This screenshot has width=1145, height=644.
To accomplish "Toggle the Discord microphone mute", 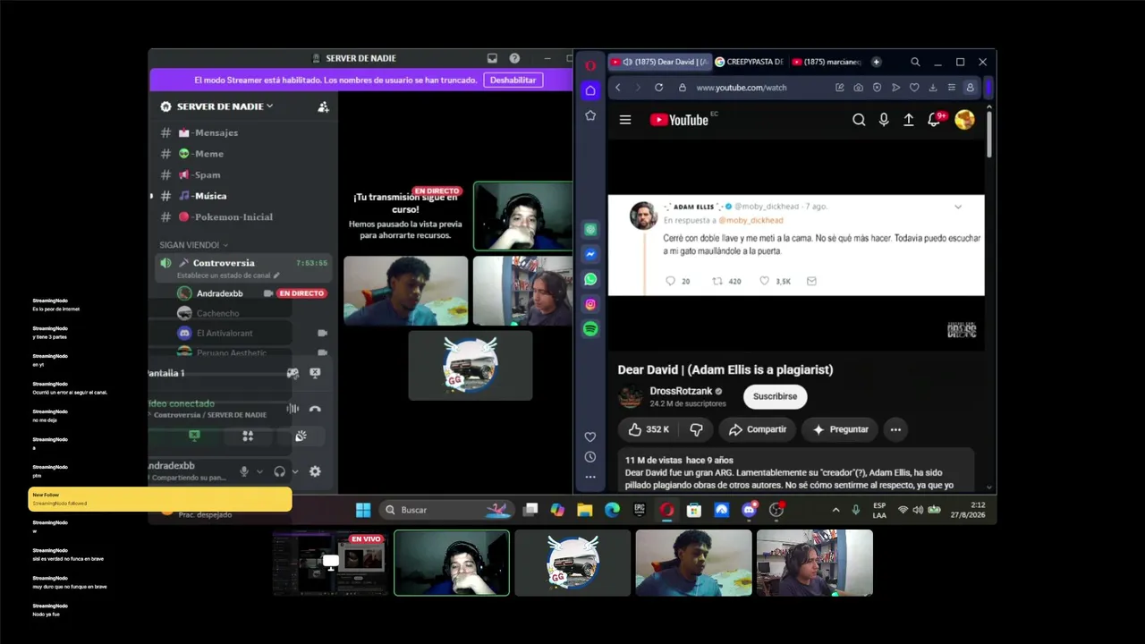I will (x=243, y=471).
